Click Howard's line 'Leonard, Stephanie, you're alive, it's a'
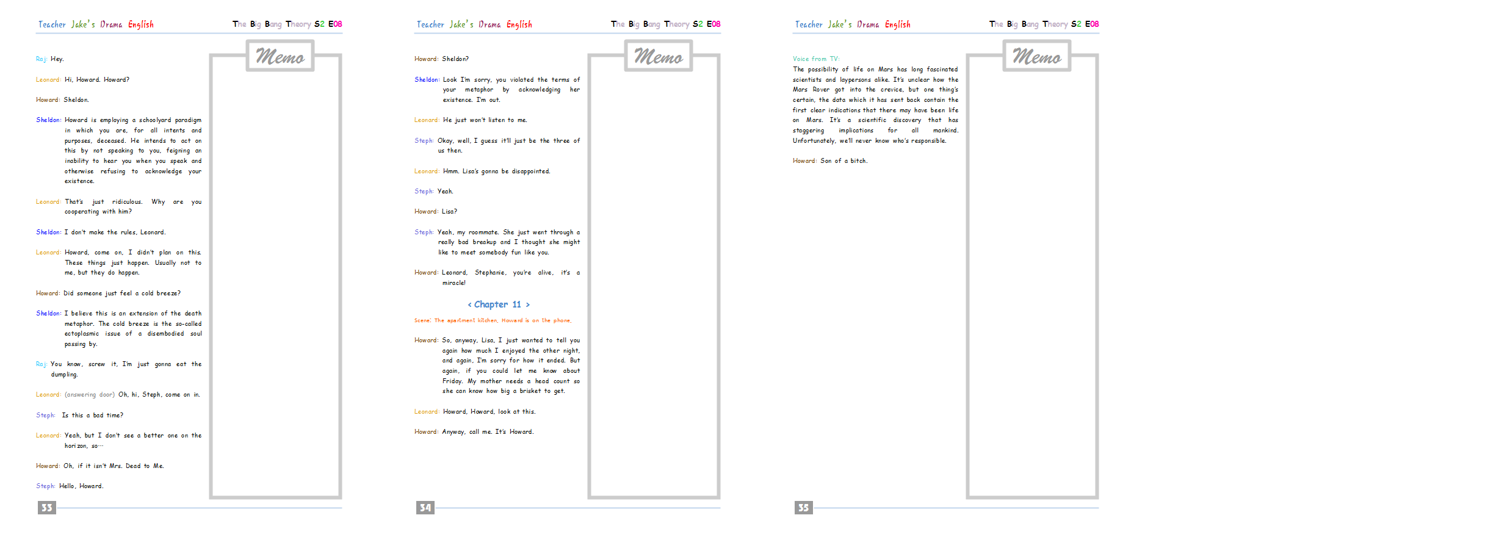Image resolution: width=1510 pixels, height=540 pixels. (497, 278)
